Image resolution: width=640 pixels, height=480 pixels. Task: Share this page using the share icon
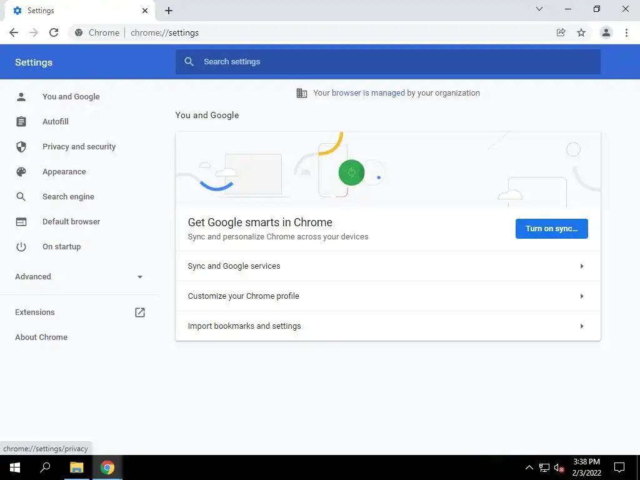561,32
